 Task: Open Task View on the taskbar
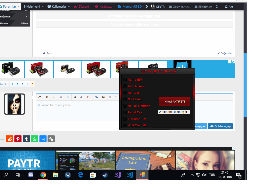(18, 175)
